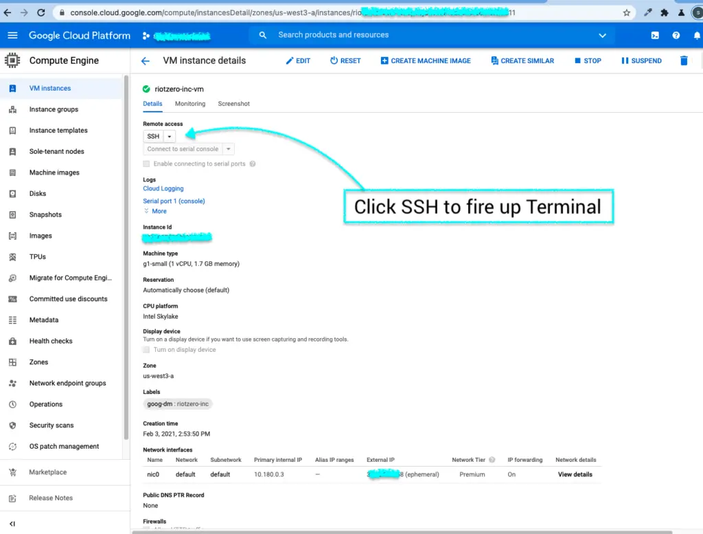Click Connect to serial console button

(x=183, y=149)
